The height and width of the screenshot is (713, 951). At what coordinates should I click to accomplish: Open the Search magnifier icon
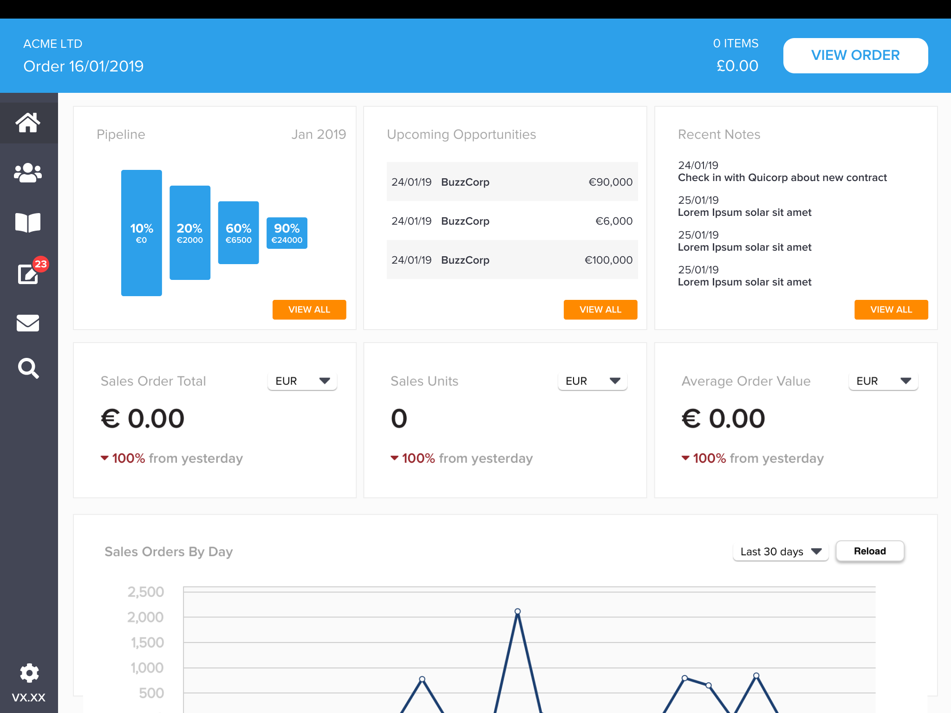point(28,369)
